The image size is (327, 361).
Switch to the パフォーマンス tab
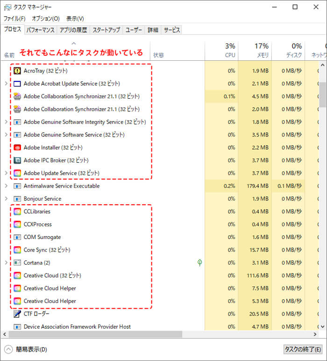[41, 30]
